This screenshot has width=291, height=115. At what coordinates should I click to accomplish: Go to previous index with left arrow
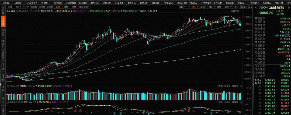click(255, 8)
